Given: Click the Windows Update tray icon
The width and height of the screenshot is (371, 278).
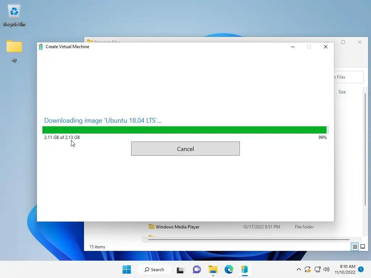Looking at the screenshot, I should (308, 269).
